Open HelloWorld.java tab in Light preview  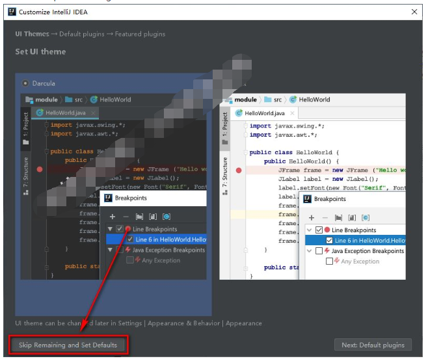[265, 113]
